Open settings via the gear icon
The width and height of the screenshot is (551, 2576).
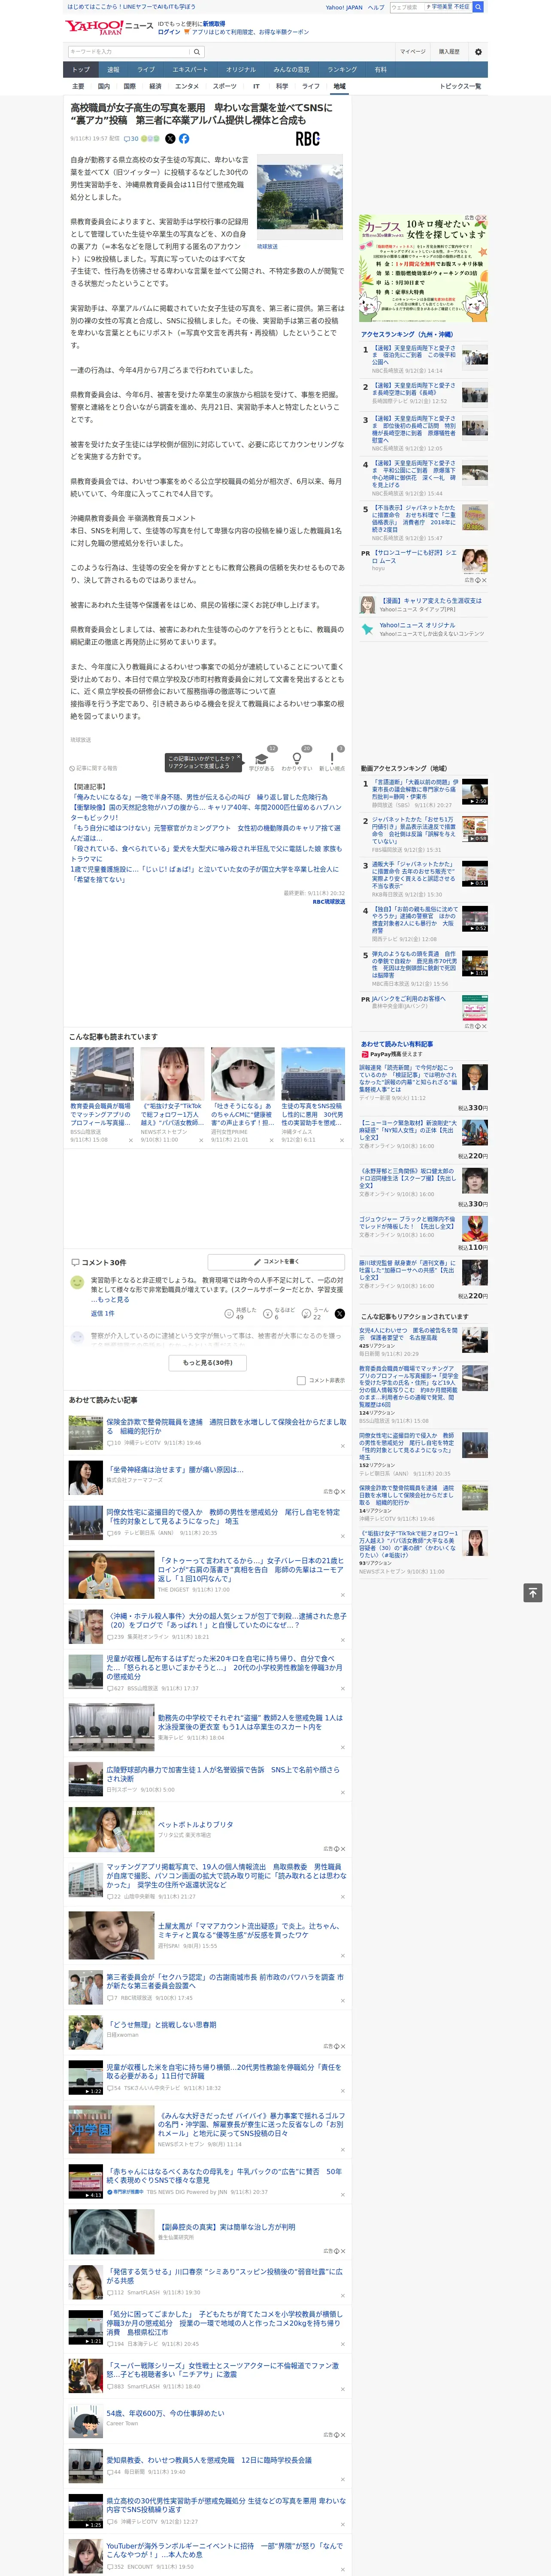coord(478,52)
